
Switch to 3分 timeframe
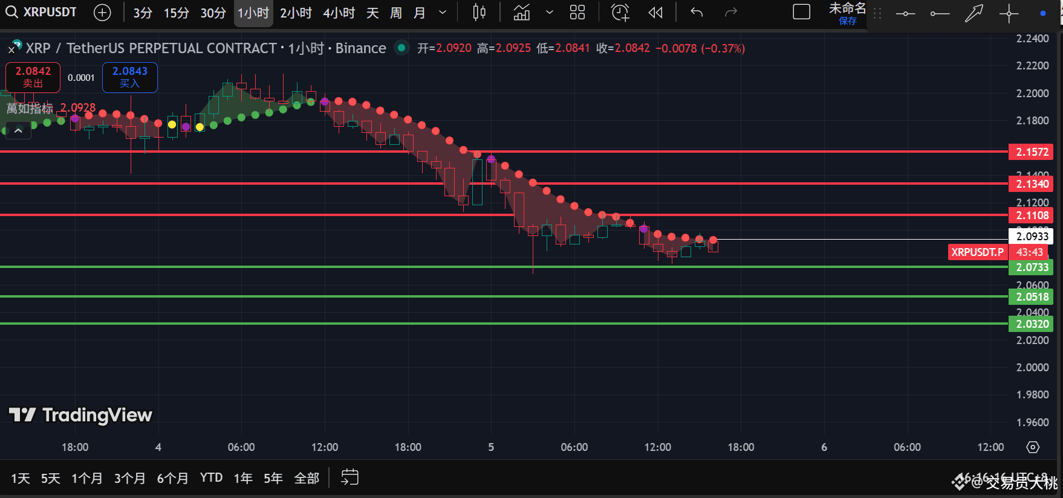tap(143, 13)
